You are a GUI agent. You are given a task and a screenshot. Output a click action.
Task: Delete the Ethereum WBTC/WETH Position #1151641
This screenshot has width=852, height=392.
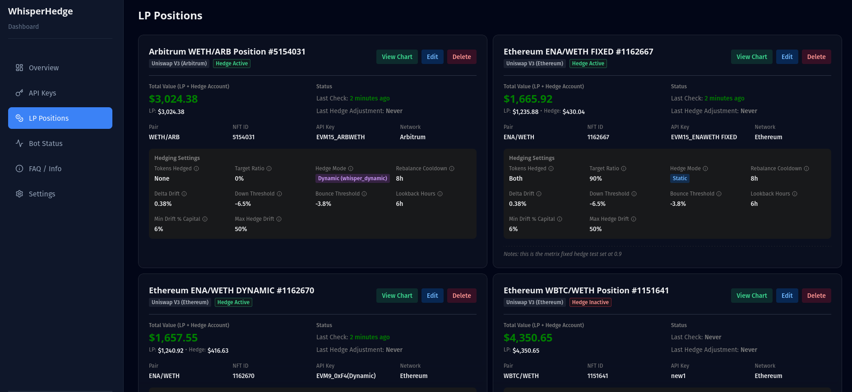816,296
